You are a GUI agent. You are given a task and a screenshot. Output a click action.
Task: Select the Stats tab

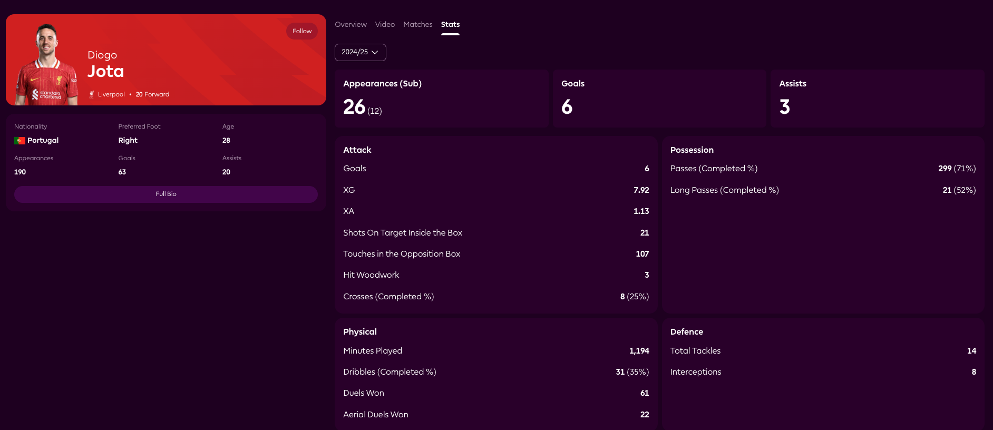coord(450,24)
